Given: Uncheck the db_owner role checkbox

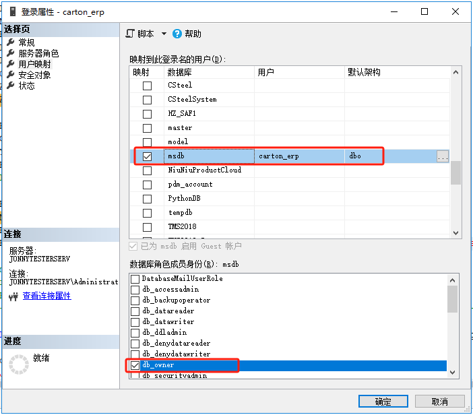Looking at the screenshot, I should tap(135, 365).
